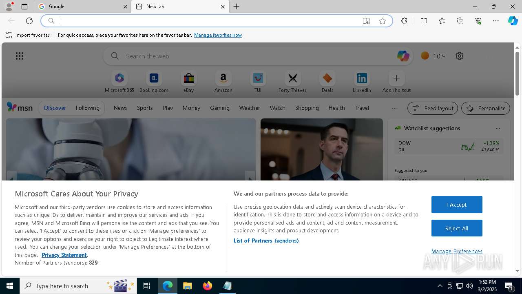522x294 pixels.
Task: Open the 10°C weather widget
Action: pos(433,56)
